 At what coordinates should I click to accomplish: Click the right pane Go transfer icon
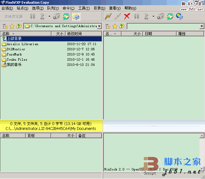point(146,16)
